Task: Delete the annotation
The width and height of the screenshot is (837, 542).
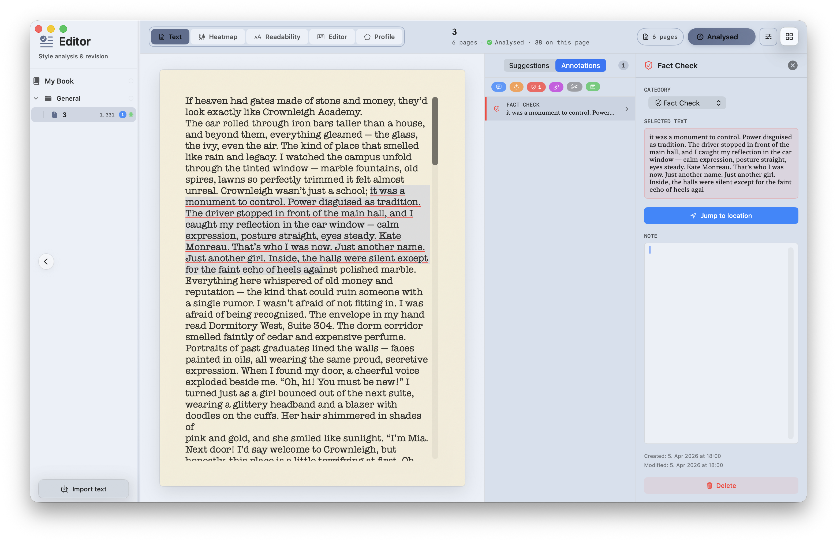Action: pyautogui.click(x=721, y=485)
